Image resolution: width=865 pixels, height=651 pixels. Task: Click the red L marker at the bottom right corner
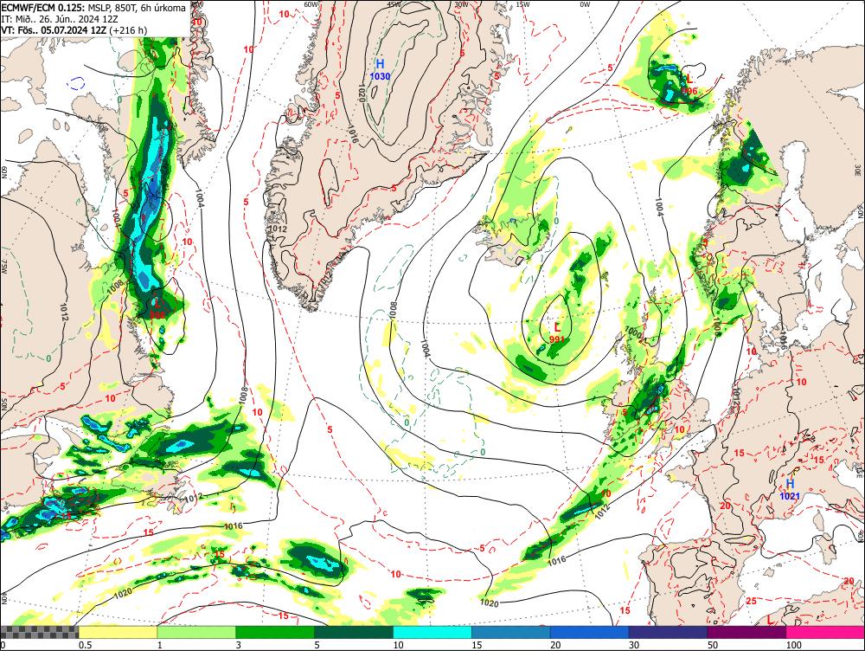[771, 620]
